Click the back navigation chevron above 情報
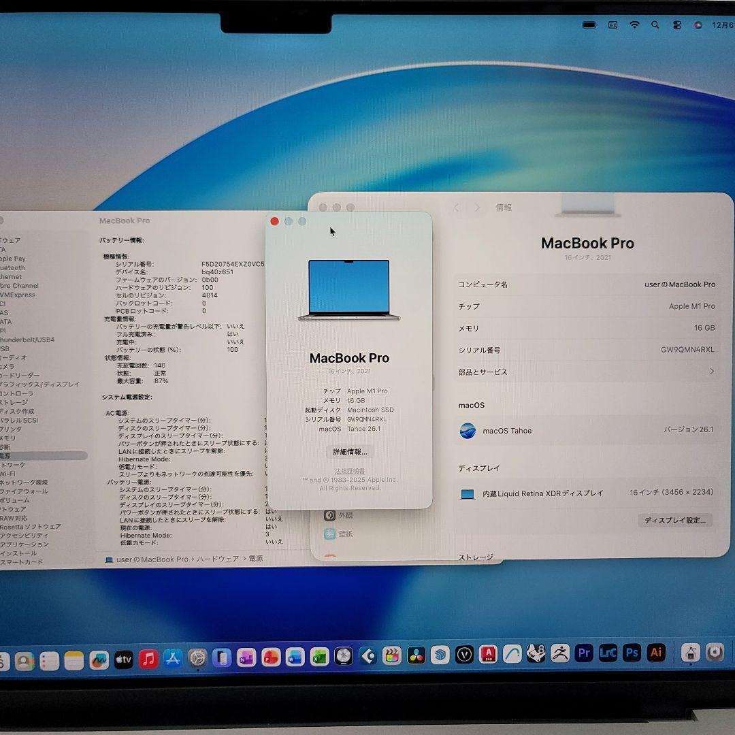The width and height of the screenshot is (735, 735). coord(456,208)
